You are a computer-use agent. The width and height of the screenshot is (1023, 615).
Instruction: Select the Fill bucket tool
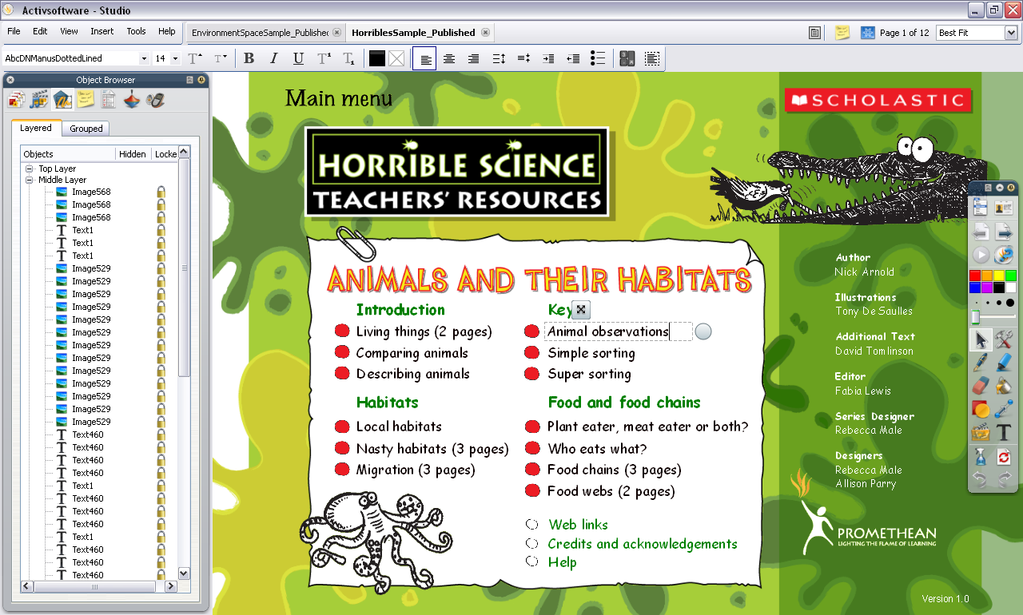click(1005, 387)
